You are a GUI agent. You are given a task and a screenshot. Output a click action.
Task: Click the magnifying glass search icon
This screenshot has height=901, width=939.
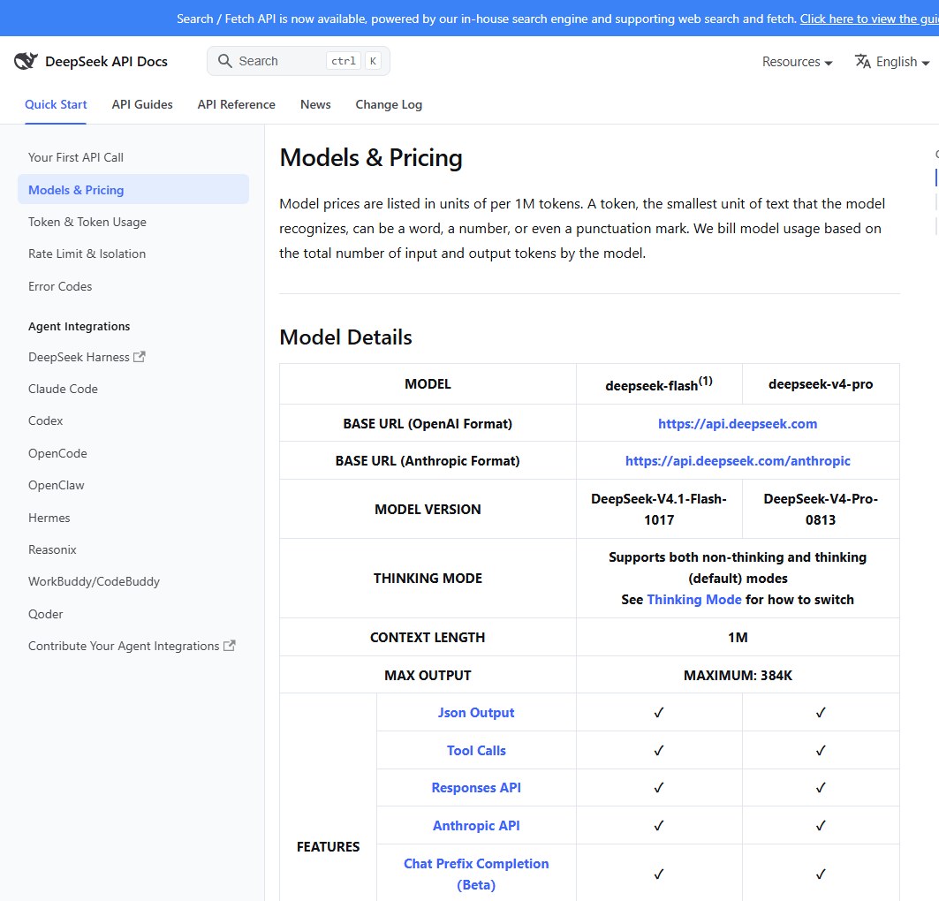pos(224,61)
